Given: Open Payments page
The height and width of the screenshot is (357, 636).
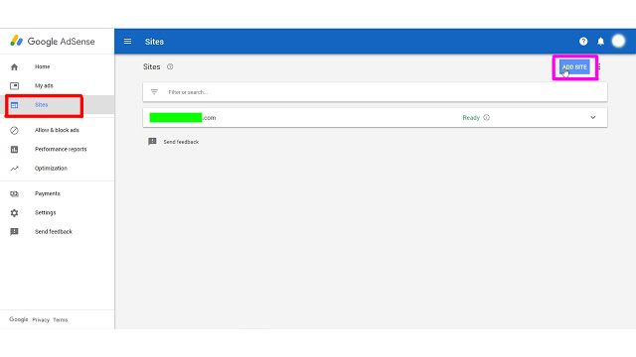Looking at the screenshot, I should (48, 194).
